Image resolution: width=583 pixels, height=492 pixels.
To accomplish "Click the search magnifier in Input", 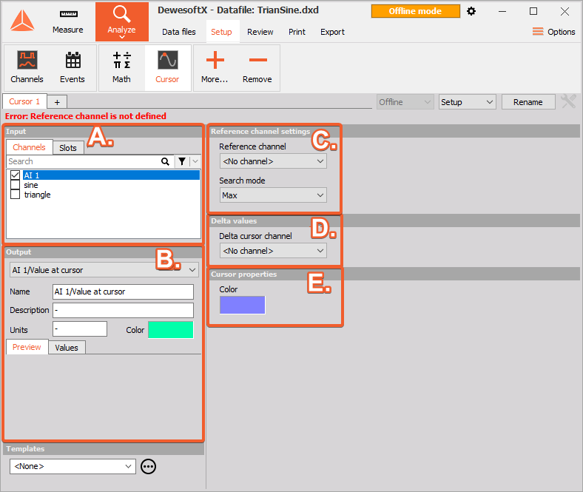I will click(x=165, y=161).
